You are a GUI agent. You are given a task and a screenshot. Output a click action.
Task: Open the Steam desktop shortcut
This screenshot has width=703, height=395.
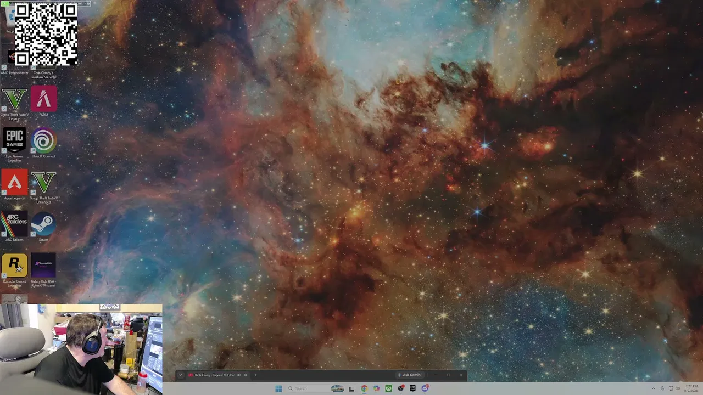tap(43, 227)
